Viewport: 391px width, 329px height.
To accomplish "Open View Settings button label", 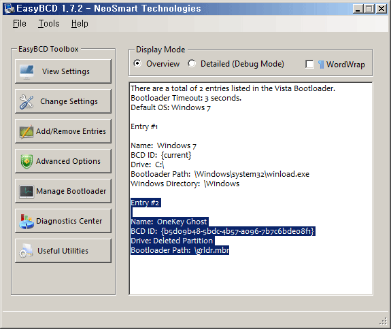I will click(66, 71).
